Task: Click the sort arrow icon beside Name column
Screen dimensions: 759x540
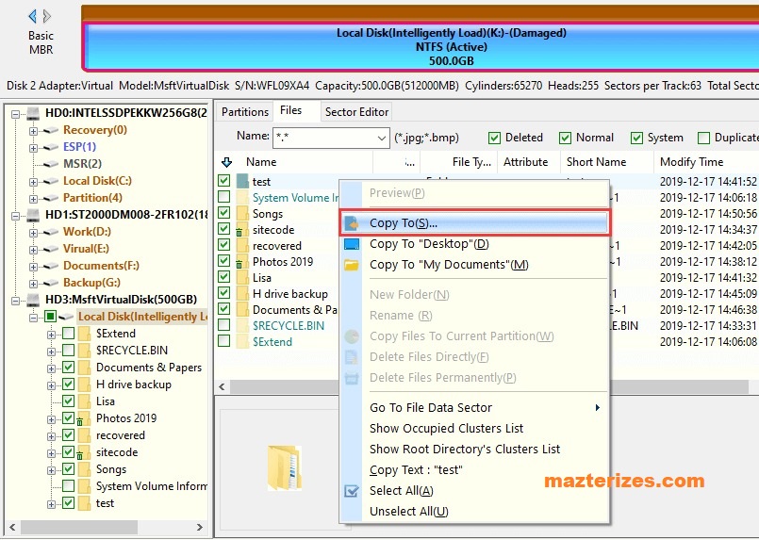Action: point(226,162)
